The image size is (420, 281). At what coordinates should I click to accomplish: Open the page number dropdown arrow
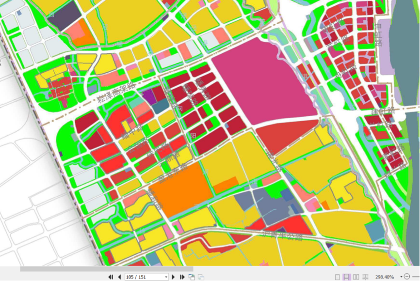click(x=166, y=277)
